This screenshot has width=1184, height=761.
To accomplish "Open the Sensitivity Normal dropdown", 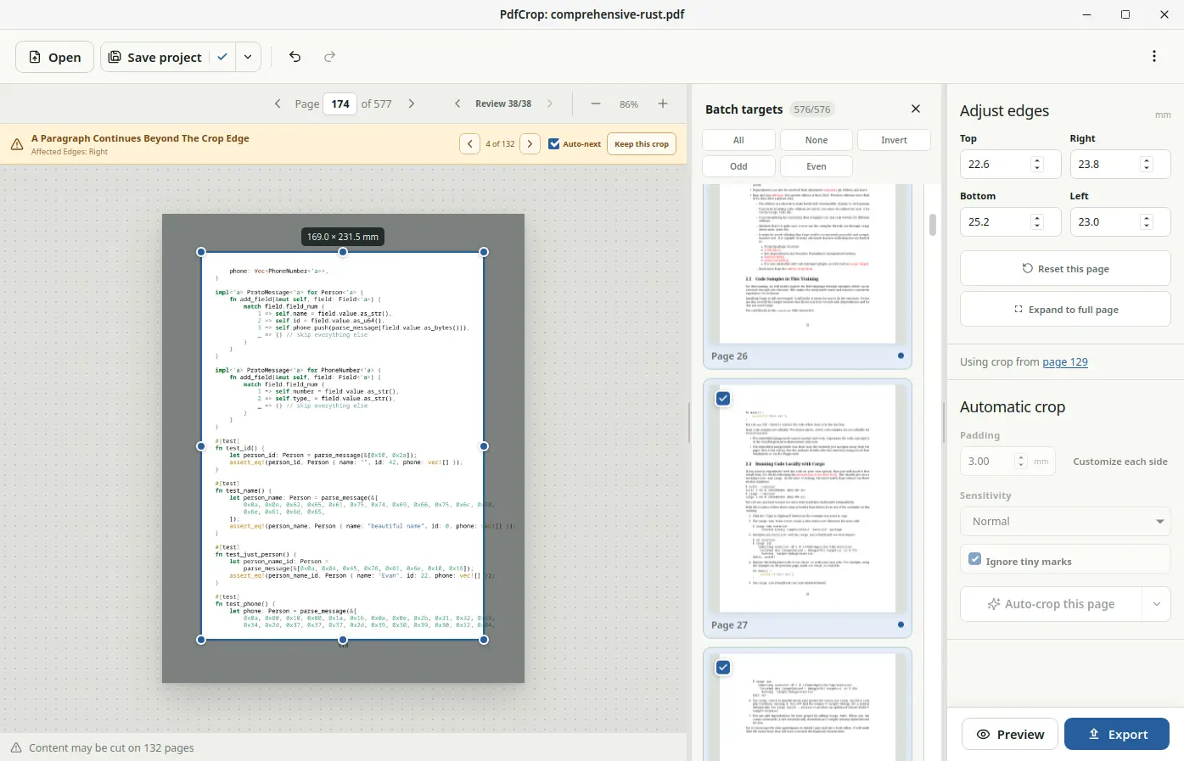I will [1065, 522].
